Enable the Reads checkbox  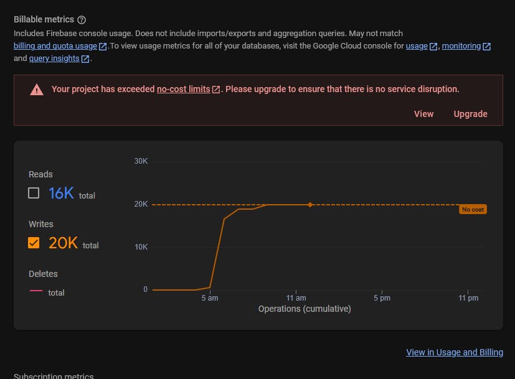[x=34, y=193]
